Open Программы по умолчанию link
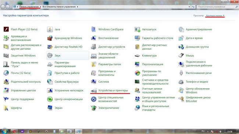Viewport: 239px width, 134px height. (x=151, y=73)
